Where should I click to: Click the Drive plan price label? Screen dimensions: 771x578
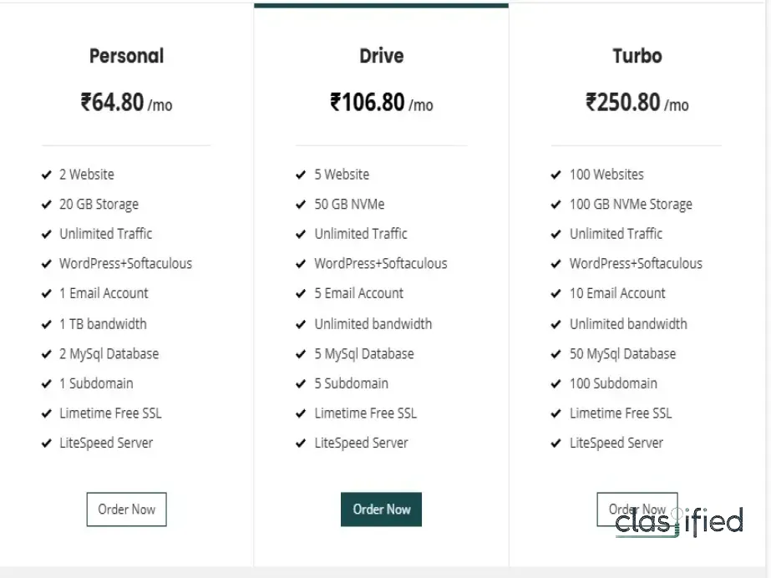[381, 104]
